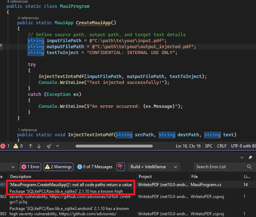Screen dimensions: 256x217
Task: Click the red error count icon in editor status bar
Action: point(3,146)
